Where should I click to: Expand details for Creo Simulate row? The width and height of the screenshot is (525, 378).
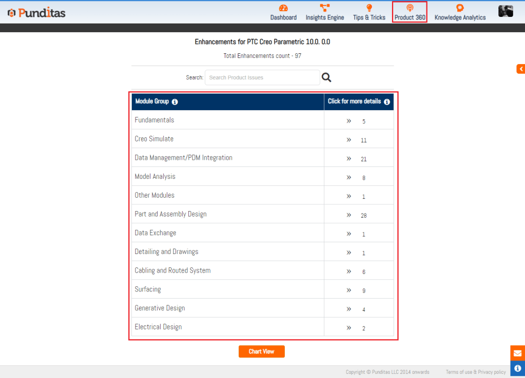click(349, 139)
